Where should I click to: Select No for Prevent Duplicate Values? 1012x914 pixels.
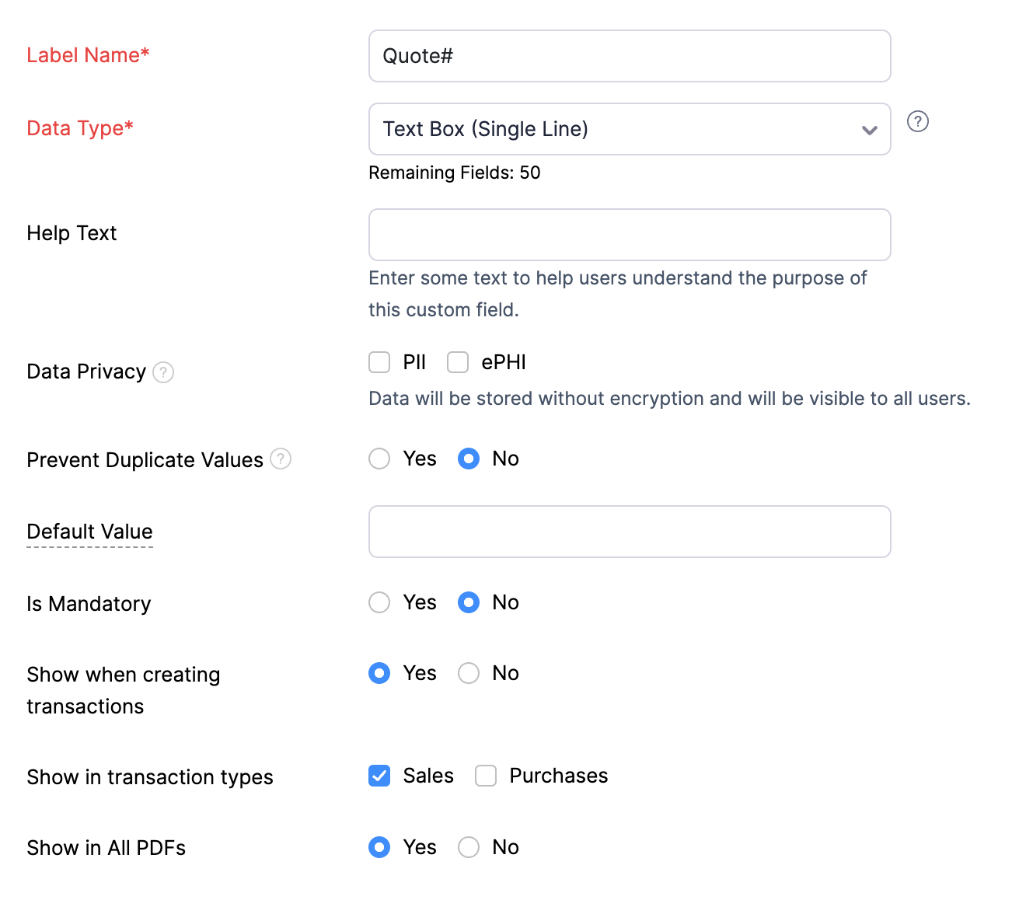tap(469, 459)
